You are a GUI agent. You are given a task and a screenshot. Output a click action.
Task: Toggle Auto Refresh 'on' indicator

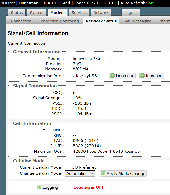coord(151,3)
